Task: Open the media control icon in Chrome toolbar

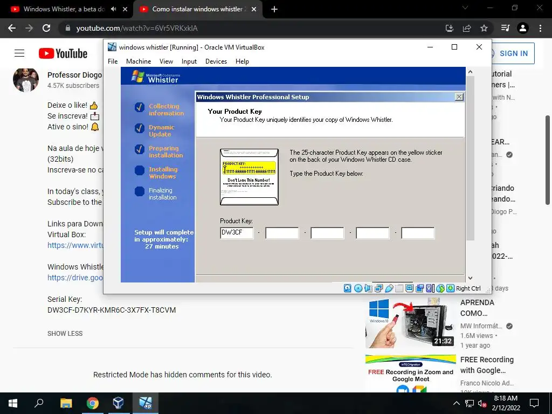Action: pos(505,28)
